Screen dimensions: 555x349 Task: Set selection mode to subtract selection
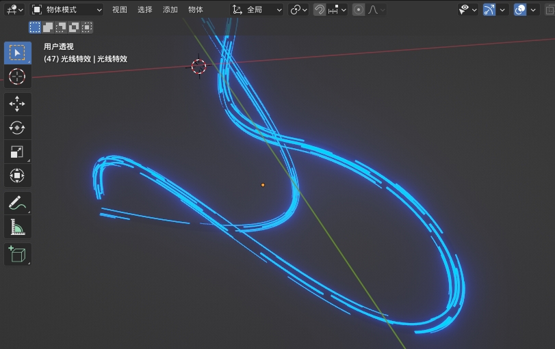(x=61, y=27)
